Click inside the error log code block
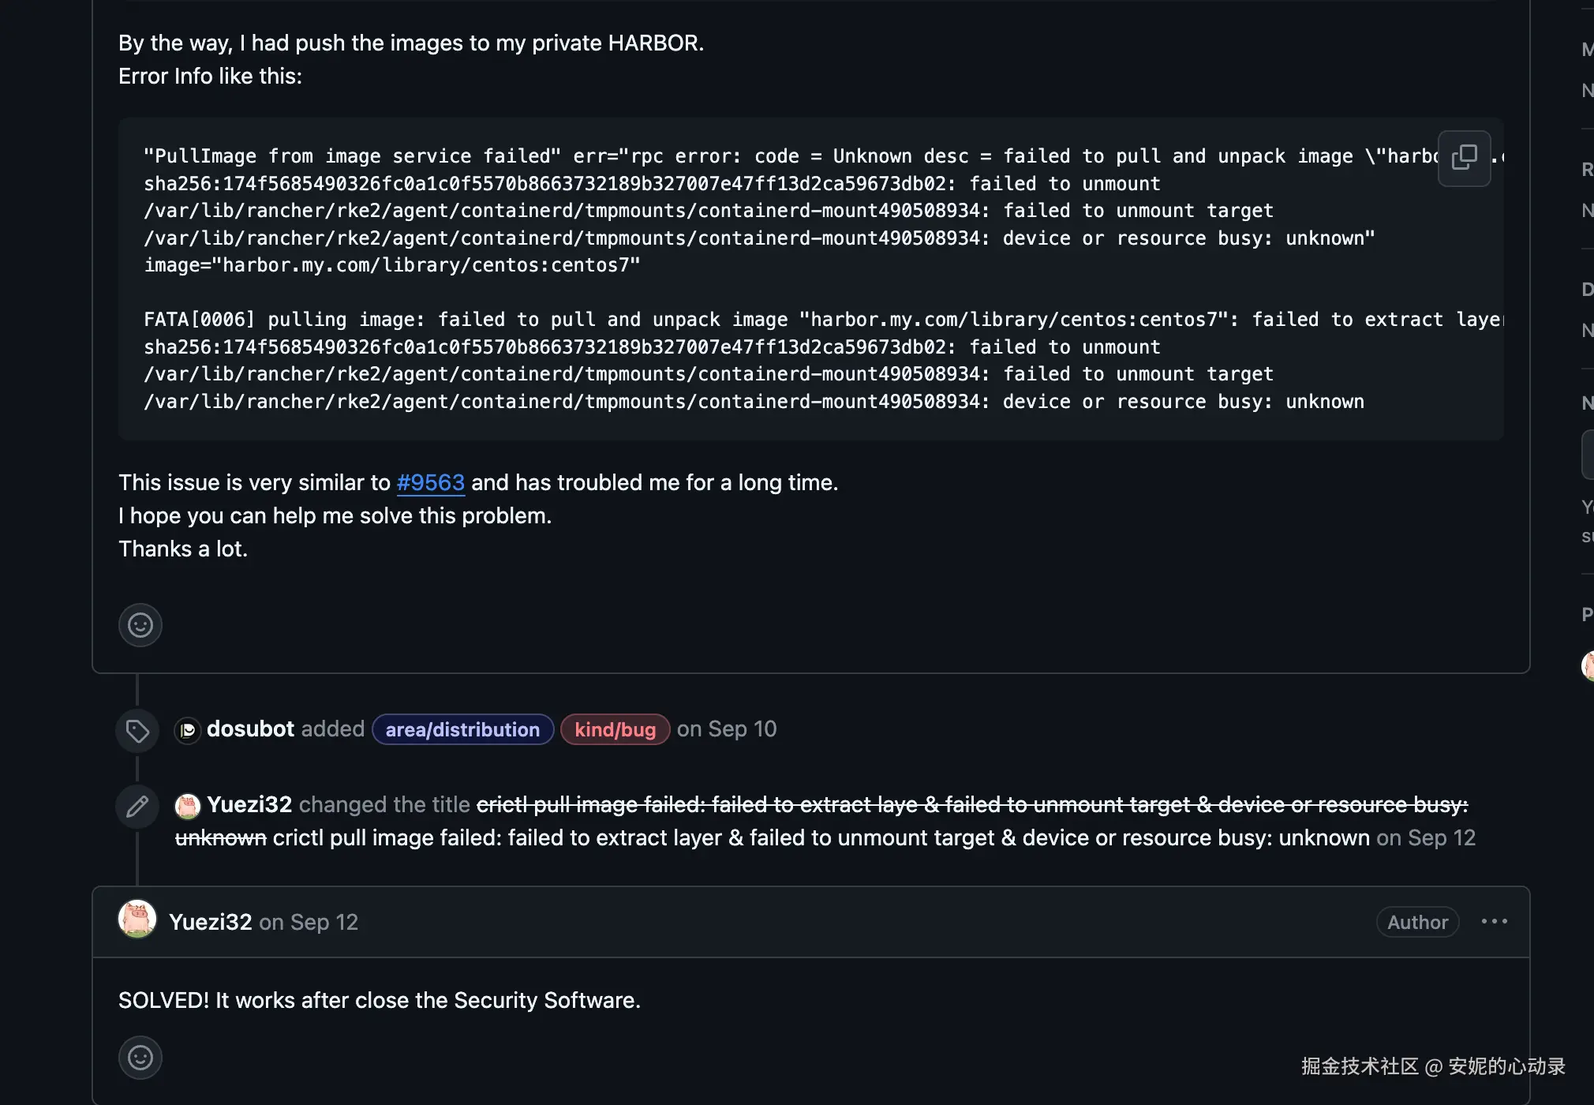Image resolution: width=1594 pixels, height=1105 pixels. click(710, 292)
